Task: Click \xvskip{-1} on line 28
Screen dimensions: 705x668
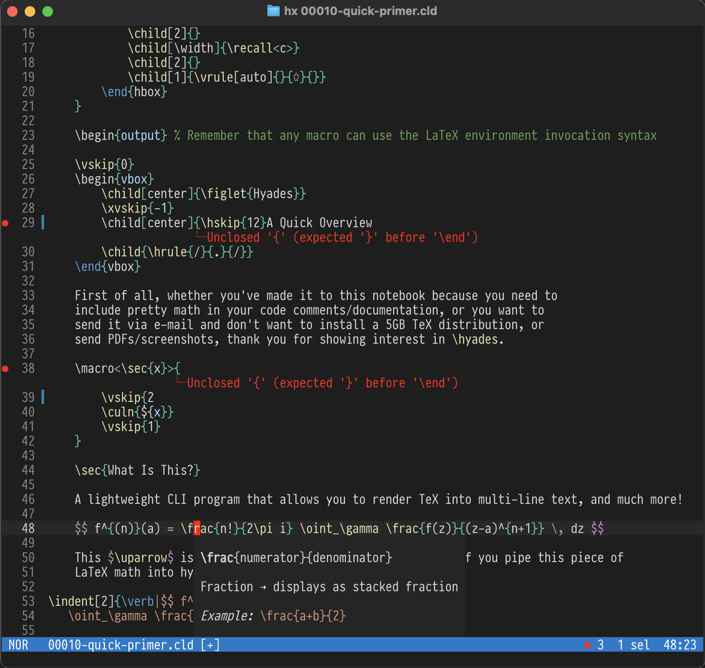Action: pyautogui.click(x=138, y=208)
